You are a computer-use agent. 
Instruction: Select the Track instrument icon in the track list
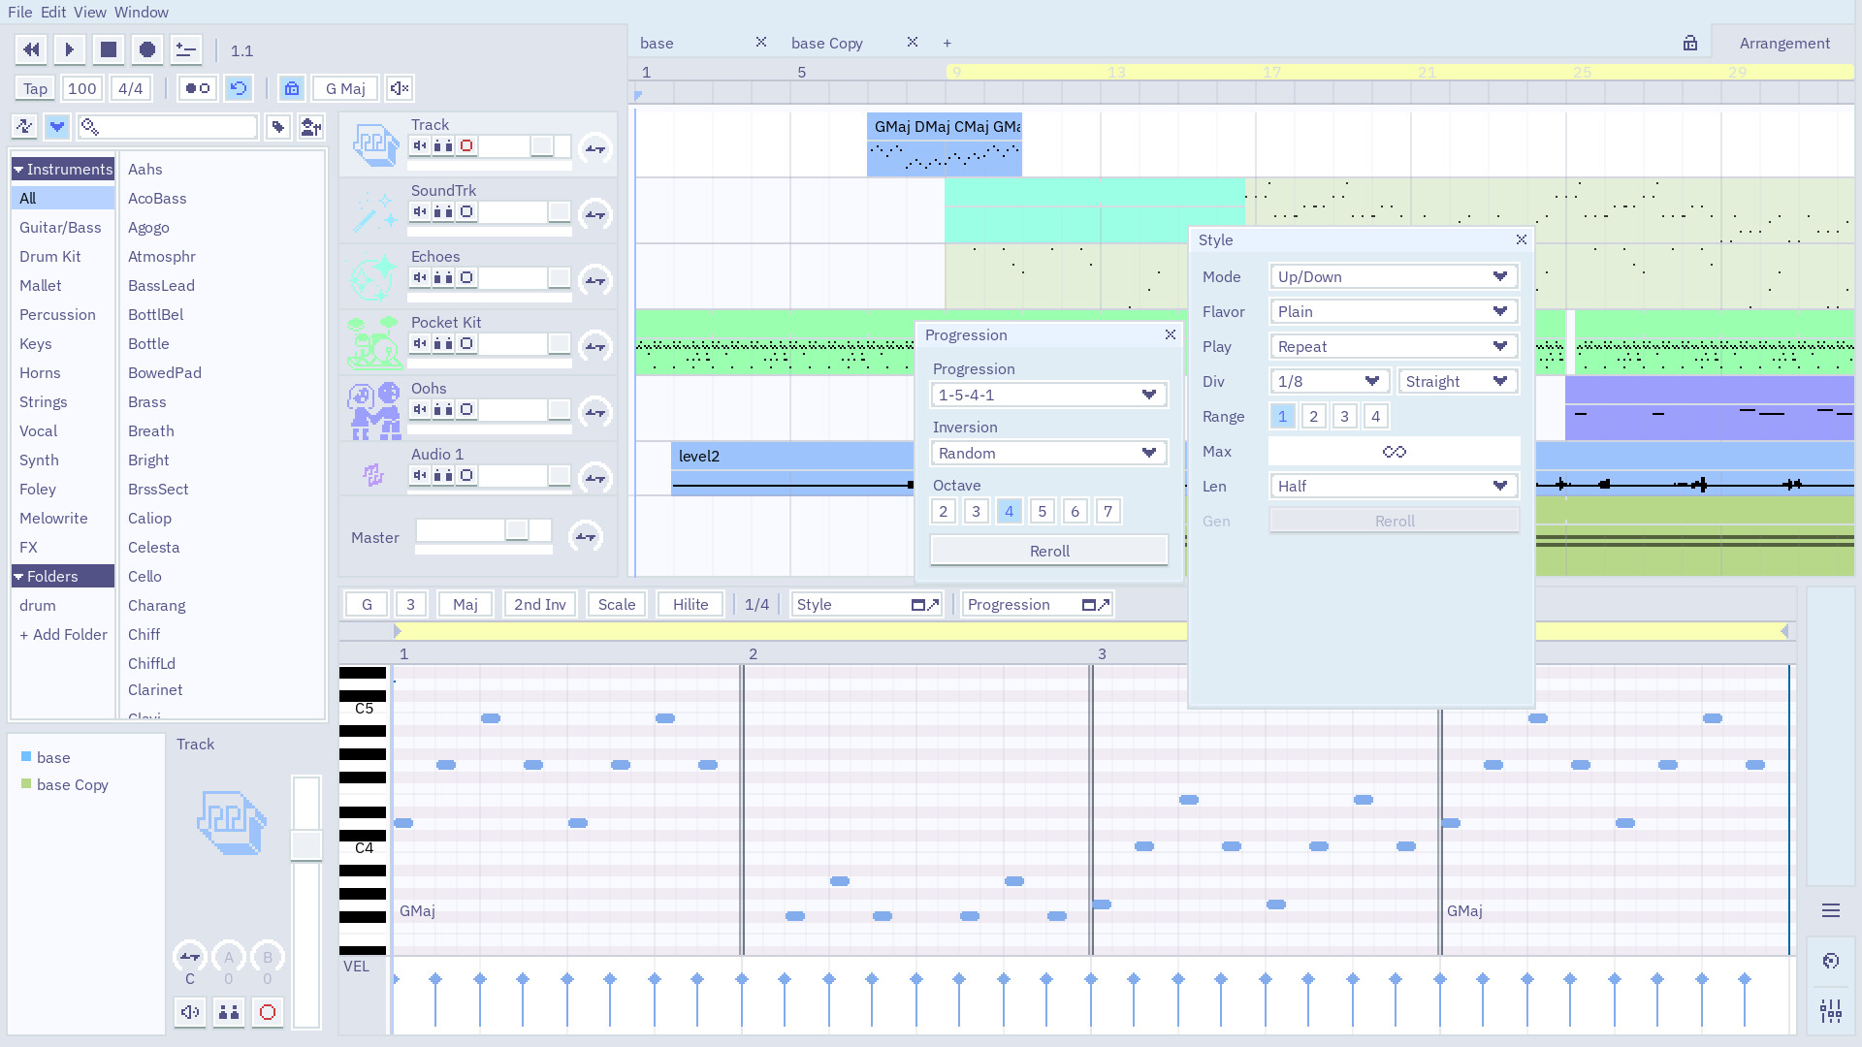(374, 144)
